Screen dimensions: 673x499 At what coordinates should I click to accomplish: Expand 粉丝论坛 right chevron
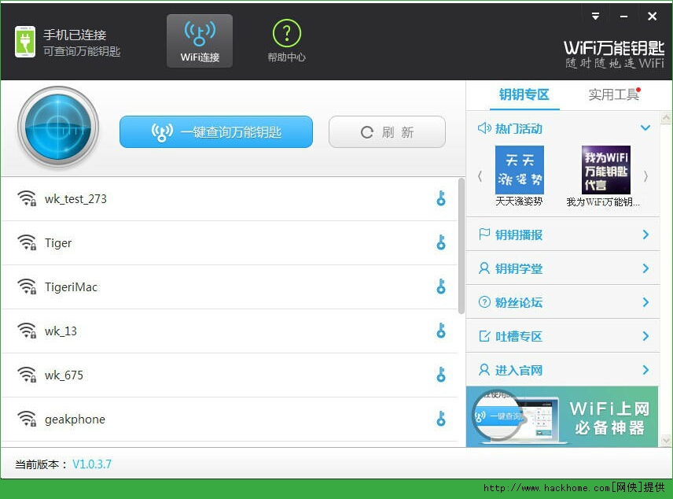645,302
